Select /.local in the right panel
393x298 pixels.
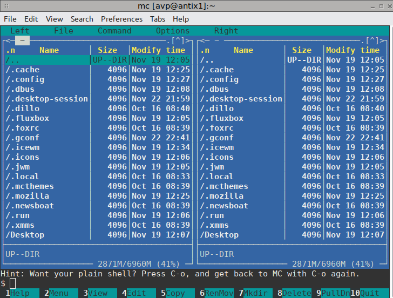point(292,177)
